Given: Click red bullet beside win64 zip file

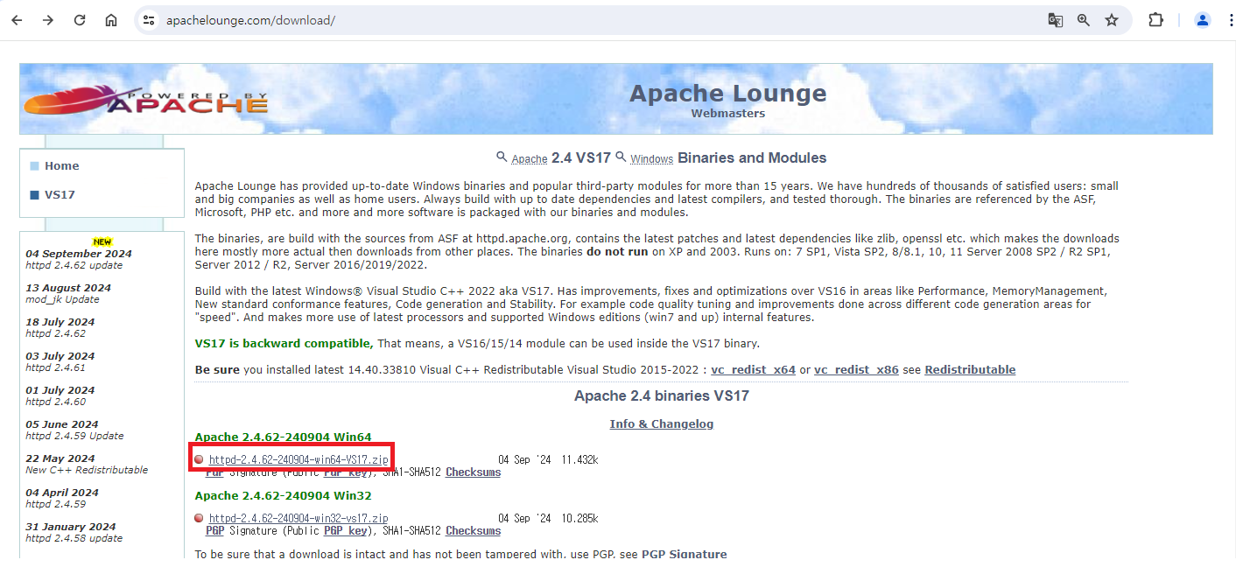Looking at the screenshot, I should click(x=199, y=459).
